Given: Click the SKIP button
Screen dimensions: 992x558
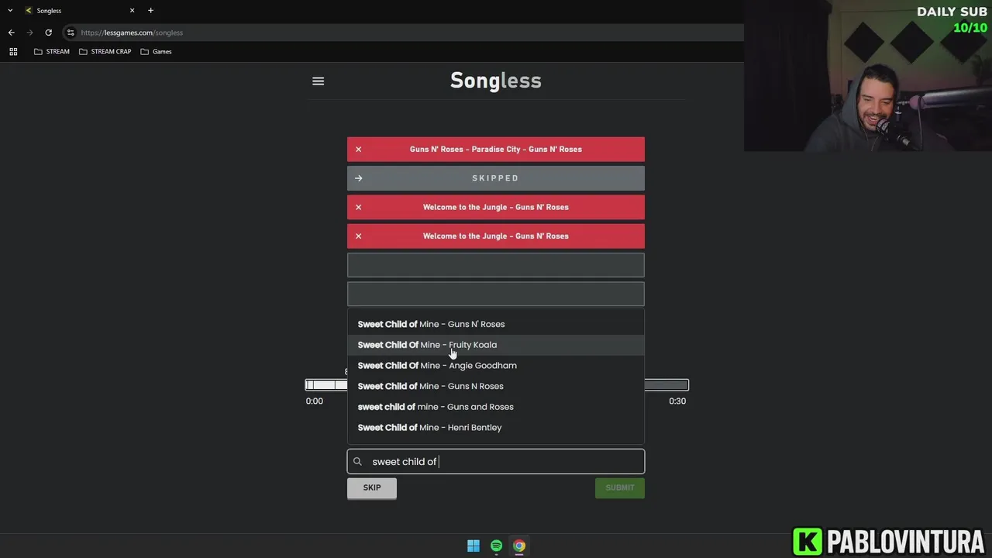Looking at the screenshot, I should (x=372, y=487).
